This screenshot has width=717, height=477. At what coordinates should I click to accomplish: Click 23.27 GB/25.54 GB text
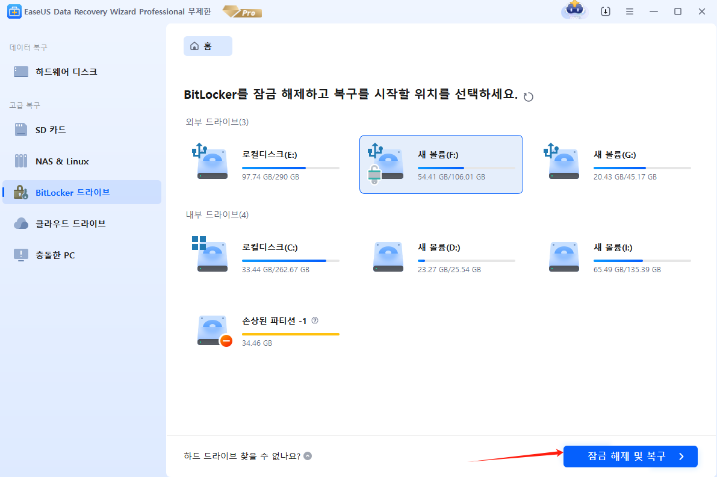(450, 270)
